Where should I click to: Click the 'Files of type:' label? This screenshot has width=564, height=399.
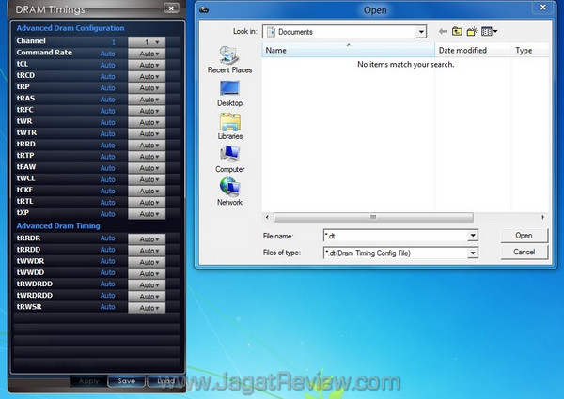point(282,253)
